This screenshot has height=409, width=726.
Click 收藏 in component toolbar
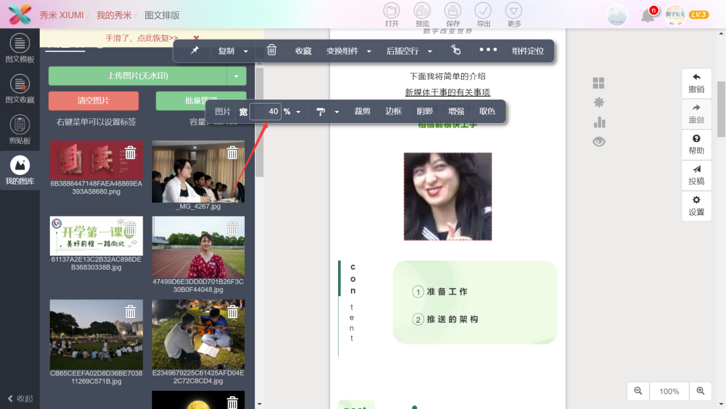303,51
